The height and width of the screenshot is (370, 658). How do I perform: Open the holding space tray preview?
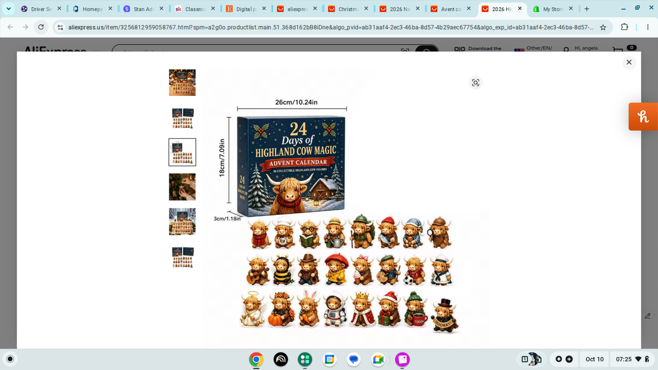(530, 359)
